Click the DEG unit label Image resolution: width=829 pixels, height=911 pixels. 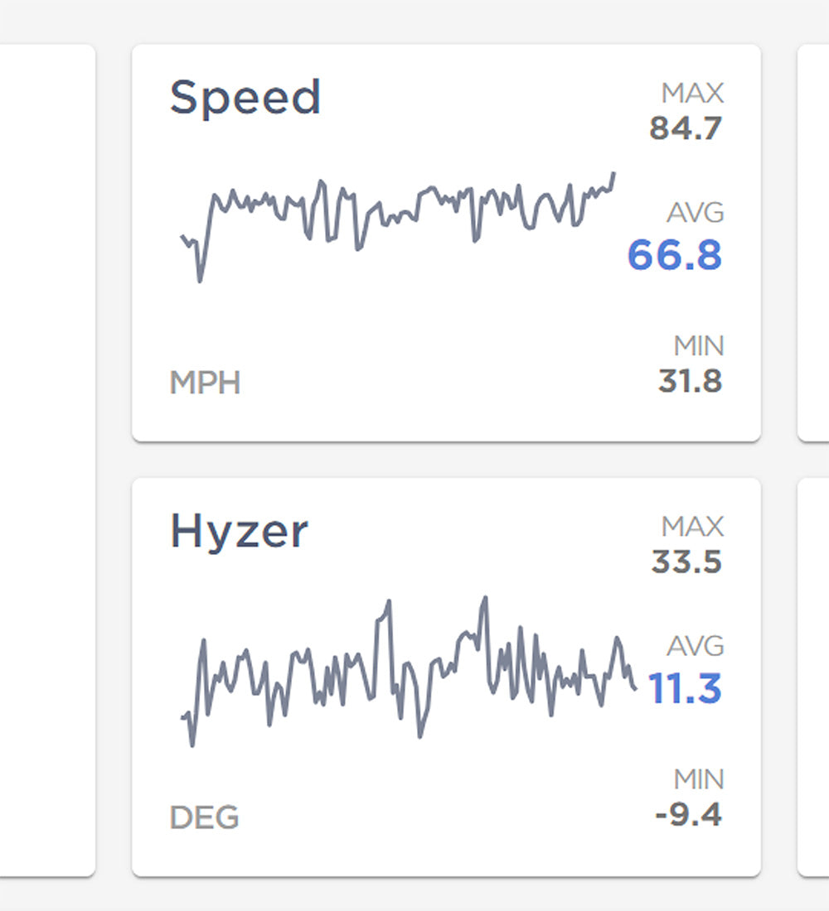coord(204,818)
